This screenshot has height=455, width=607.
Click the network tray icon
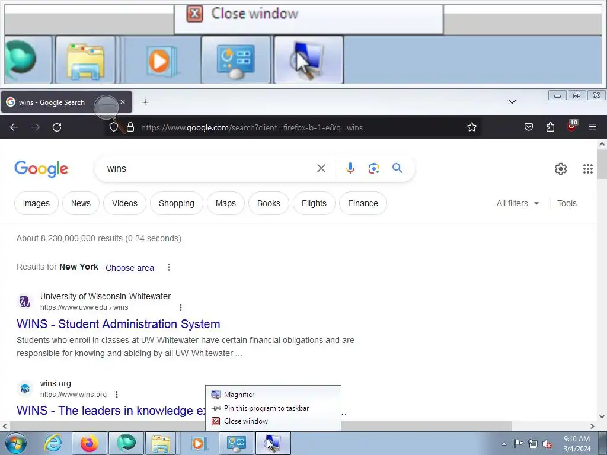pyautogui.click(x=533, y=444)
